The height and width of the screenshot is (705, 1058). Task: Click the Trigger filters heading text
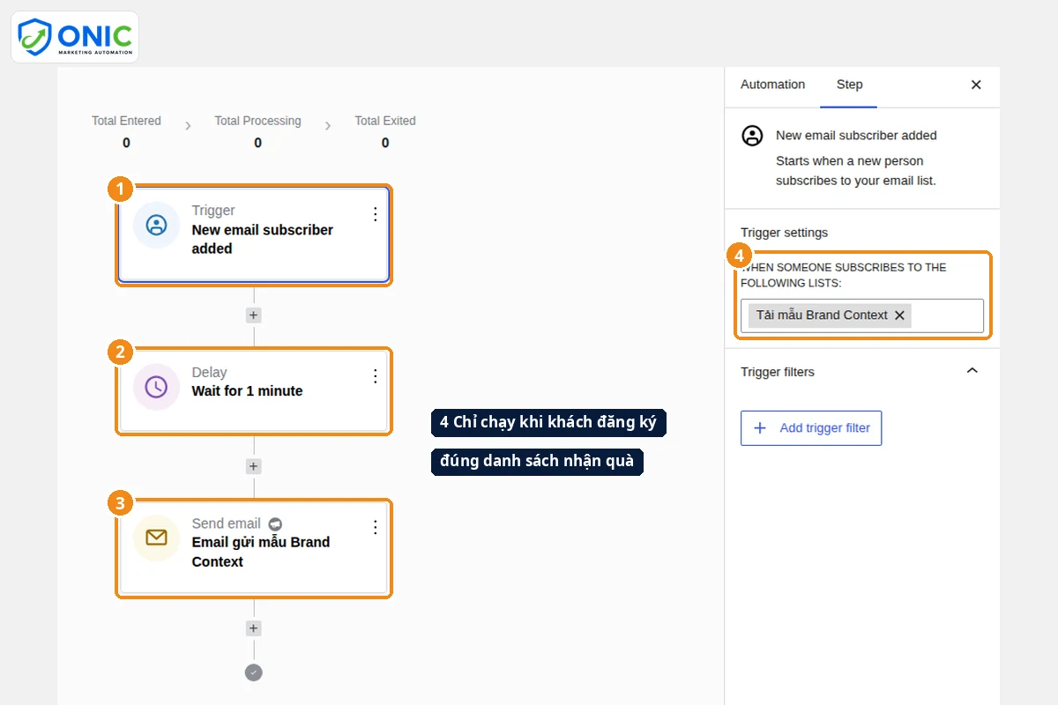point(778,372)
